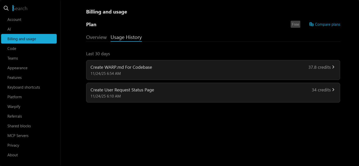
Task: Open the Code settings section
Action: coord(12,49)
